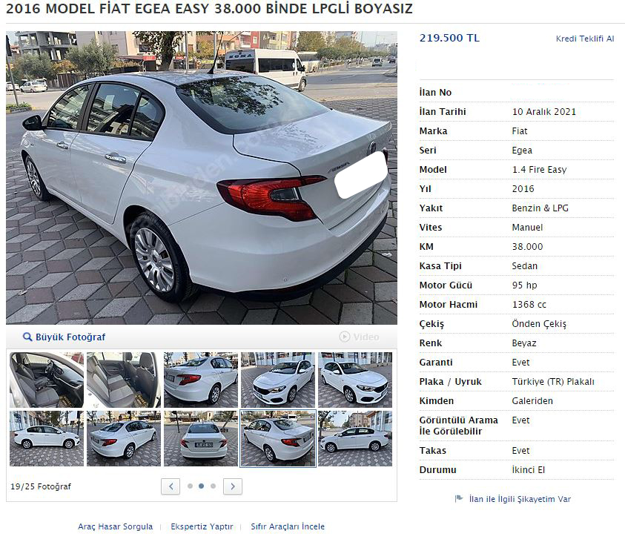This screenshot has width=625, height=542.
Task: Select the third gallery page dot
Action: [214, 486]
